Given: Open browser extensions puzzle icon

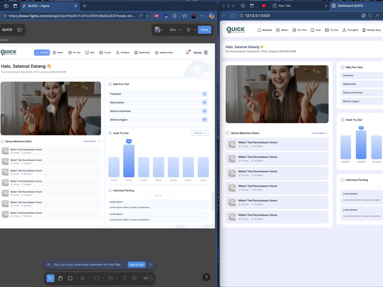Looking at the screenshot, I should pyautogui.click(x=174, y=16).
